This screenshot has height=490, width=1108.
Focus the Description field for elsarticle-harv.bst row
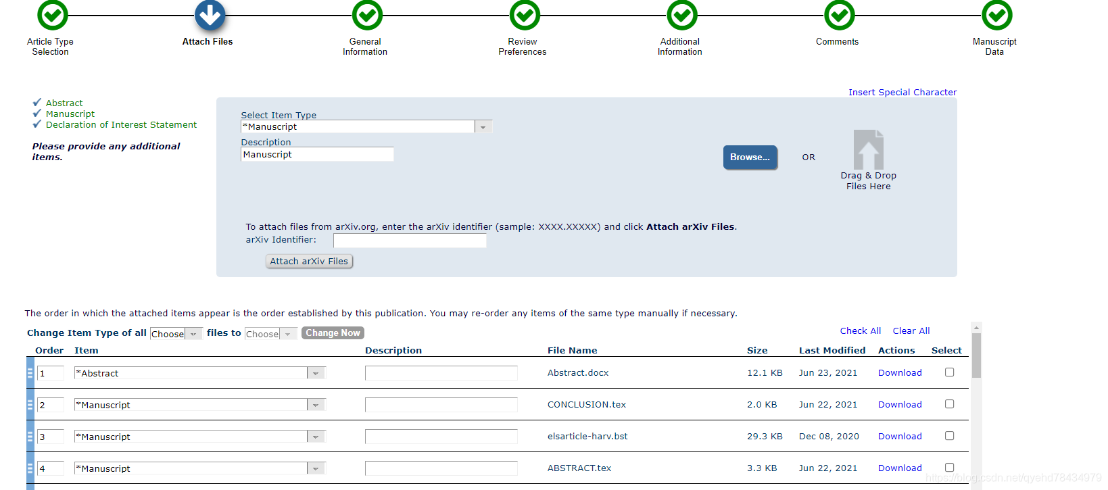pyautogui.click(x=441, y=437)
